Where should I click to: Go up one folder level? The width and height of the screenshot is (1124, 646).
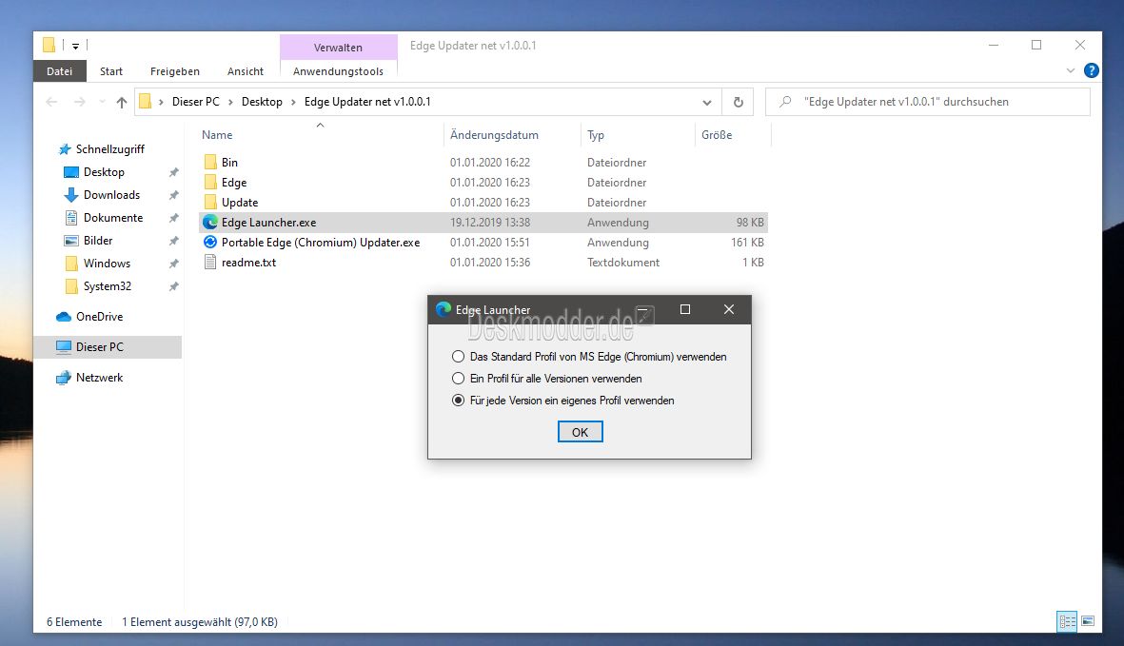(122, 102)
